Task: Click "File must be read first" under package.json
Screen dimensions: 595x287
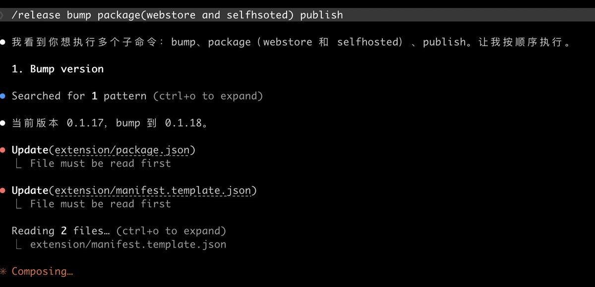Action: click(100, 163)
